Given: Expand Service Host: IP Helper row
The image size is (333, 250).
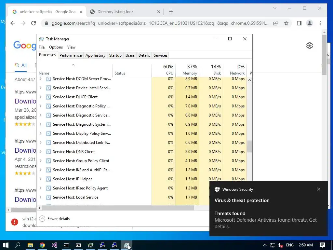Looking at the screenshot, I should point(40,179).
